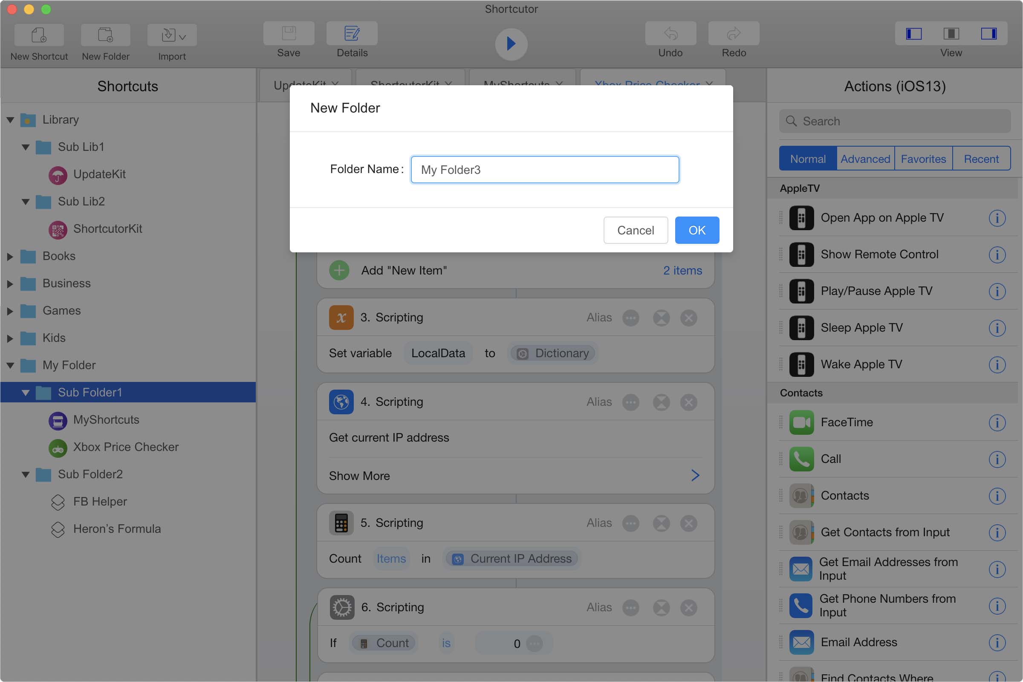Screen dimensions: 1023x682
Task: Click the New Shortcut toolbar icon
Action: coord(39,35)
